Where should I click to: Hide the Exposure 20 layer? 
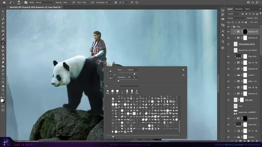tap(228, 69)
